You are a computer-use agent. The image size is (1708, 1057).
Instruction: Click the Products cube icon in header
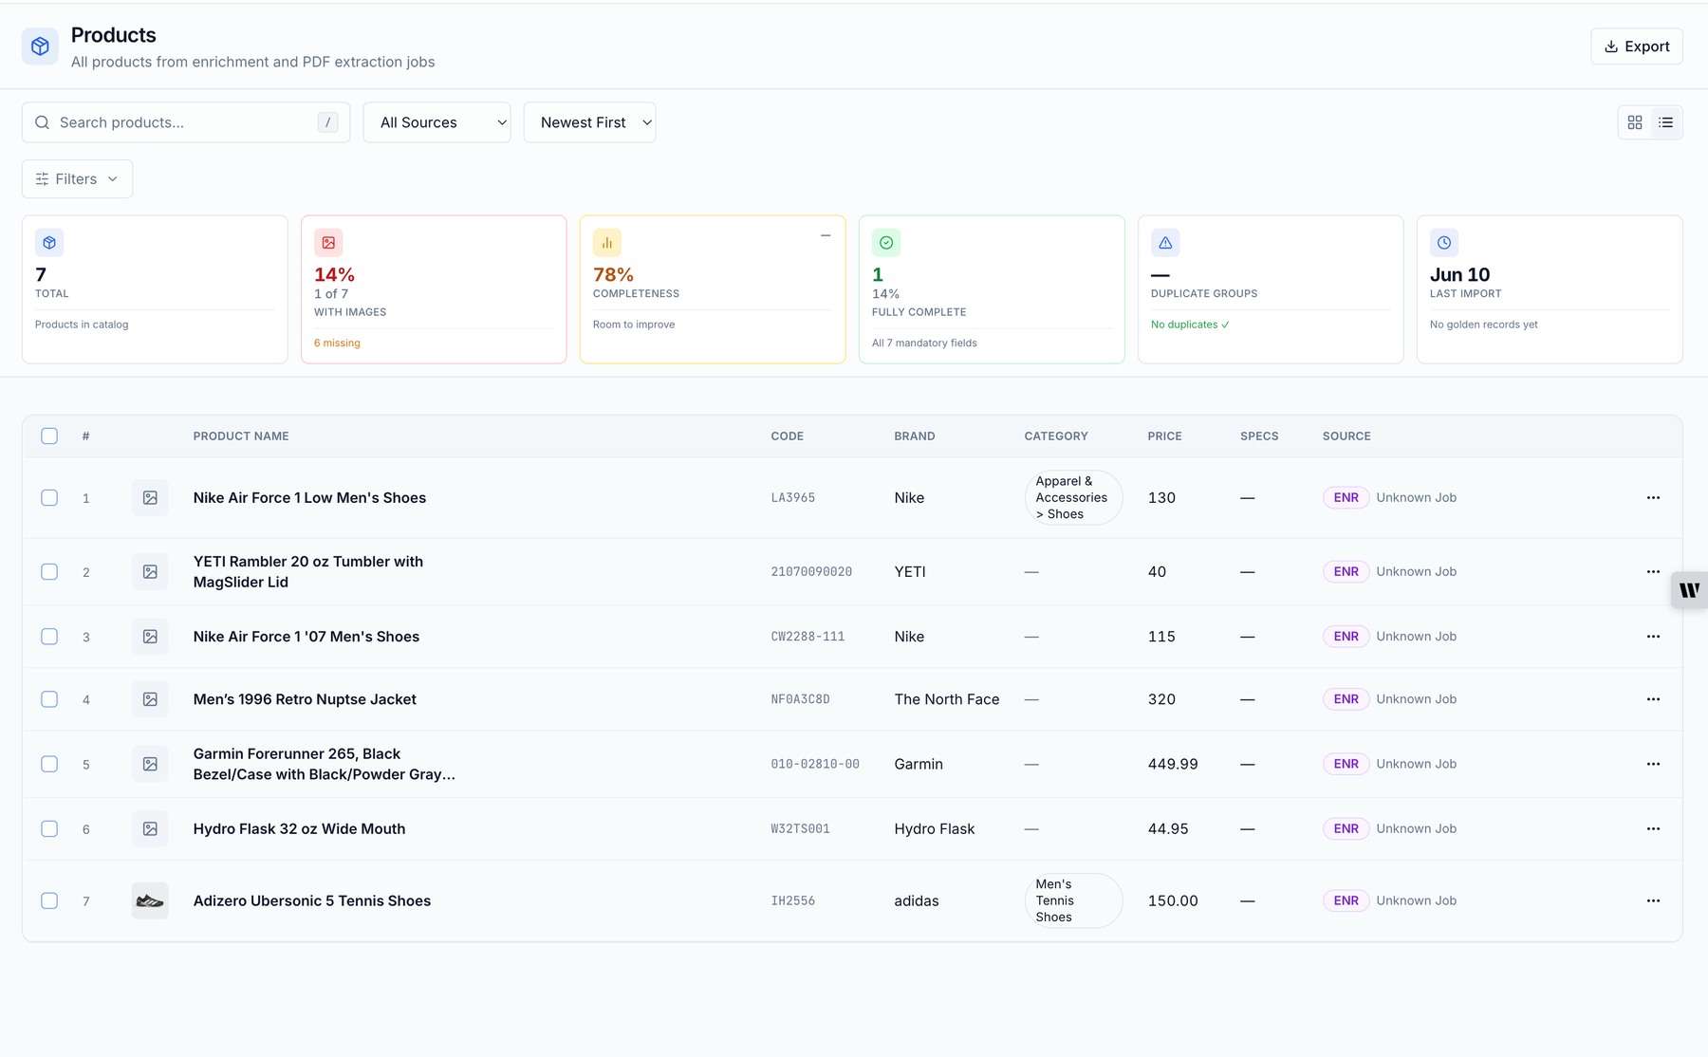click(x=40, y=46)
